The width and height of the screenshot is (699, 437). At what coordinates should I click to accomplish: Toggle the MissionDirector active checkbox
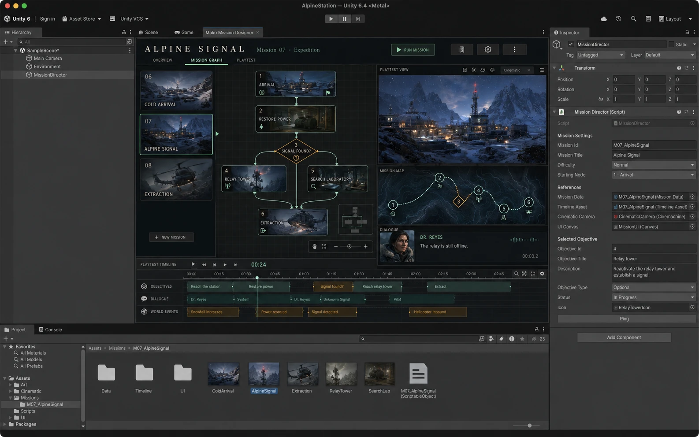click(x=571, y=44)
